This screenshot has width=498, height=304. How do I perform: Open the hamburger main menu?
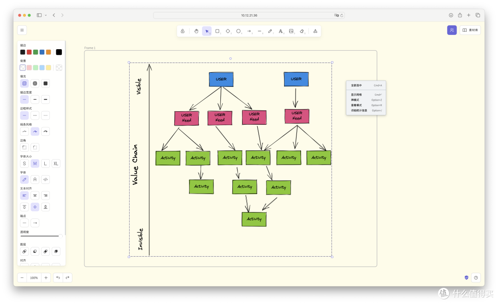pos(22,30)
